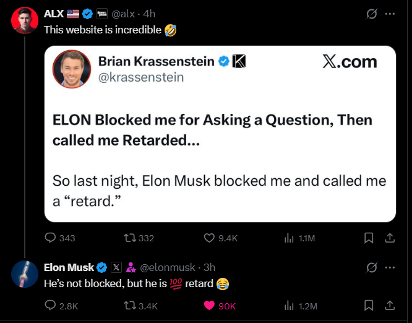Open the @alx handle link

124,14
